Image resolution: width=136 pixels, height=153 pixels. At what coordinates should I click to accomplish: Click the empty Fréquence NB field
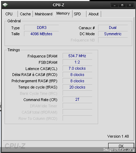pos(113,40)
